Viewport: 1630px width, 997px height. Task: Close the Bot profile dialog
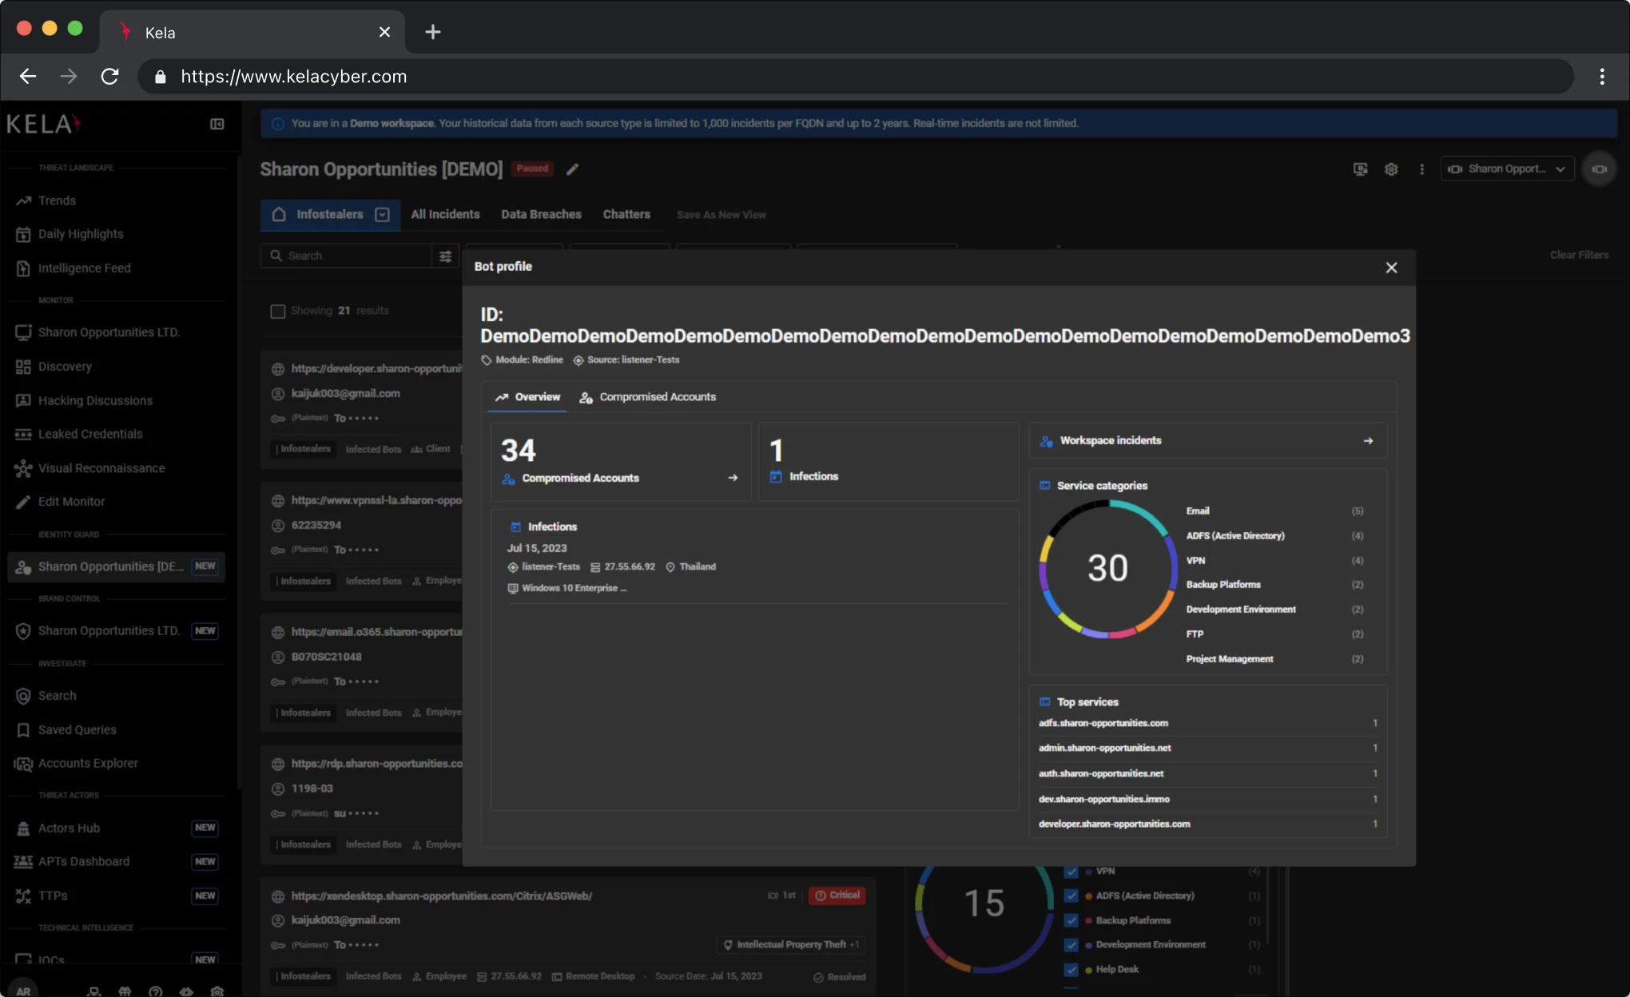(1391, 268)
